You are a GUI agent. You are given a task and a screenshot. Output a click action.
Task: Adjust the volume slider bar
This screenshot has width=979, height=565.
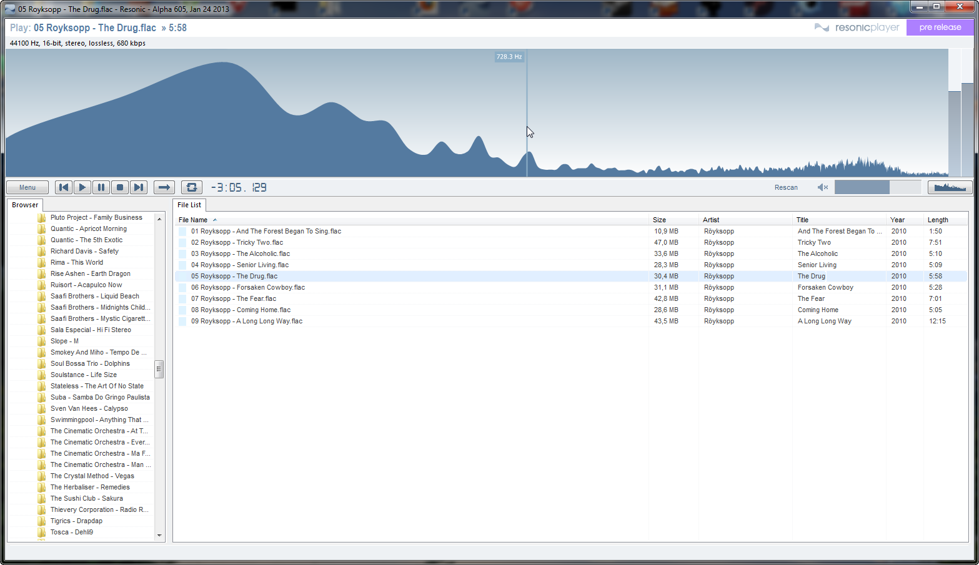click(x=877, y=187)
